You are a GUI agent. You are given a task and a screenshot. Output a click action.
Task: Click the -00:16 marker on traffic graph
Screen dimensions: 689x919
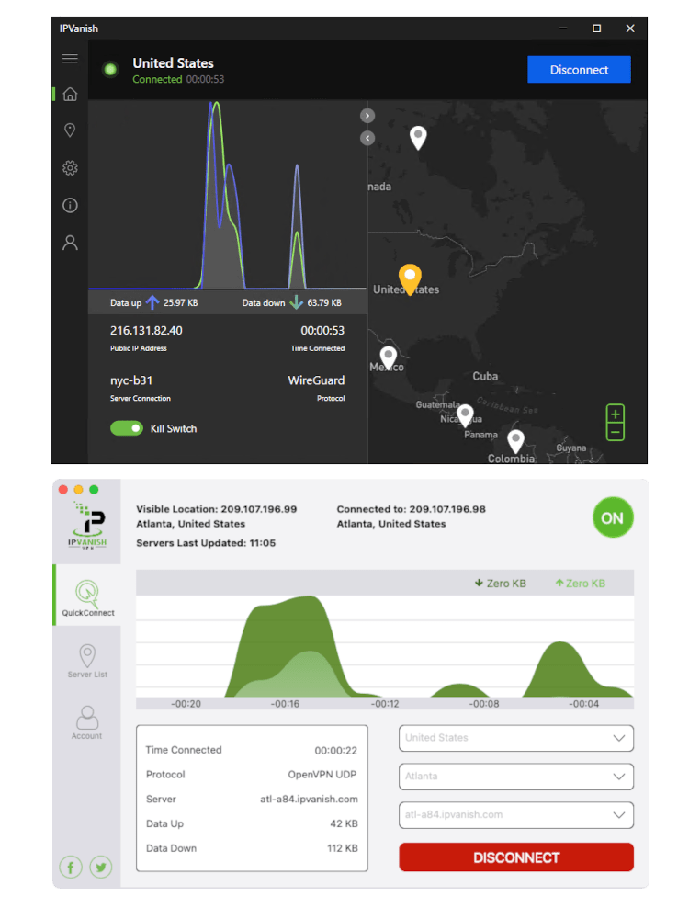286,703
